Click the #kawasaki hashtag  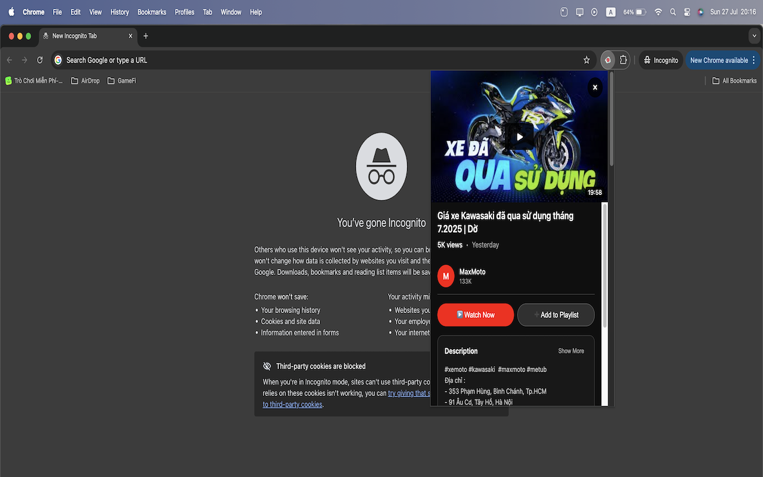pos(482,370)
